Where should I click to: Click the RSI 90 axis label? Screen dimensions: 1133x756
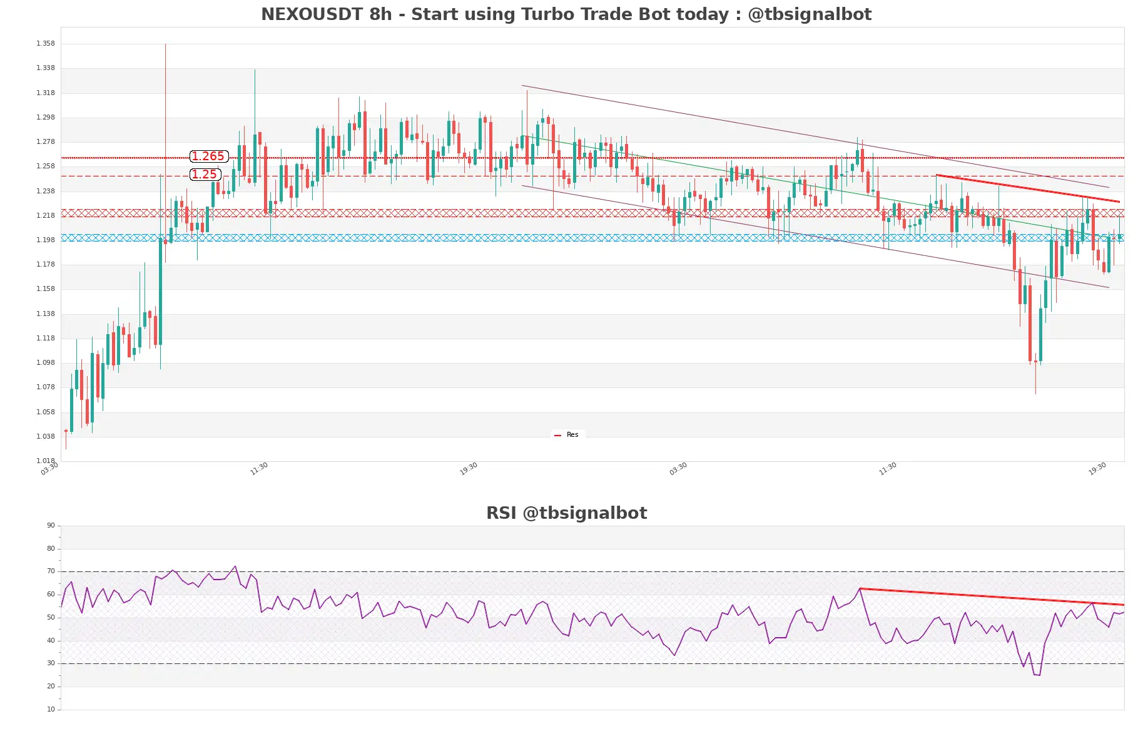coord(51,526)
